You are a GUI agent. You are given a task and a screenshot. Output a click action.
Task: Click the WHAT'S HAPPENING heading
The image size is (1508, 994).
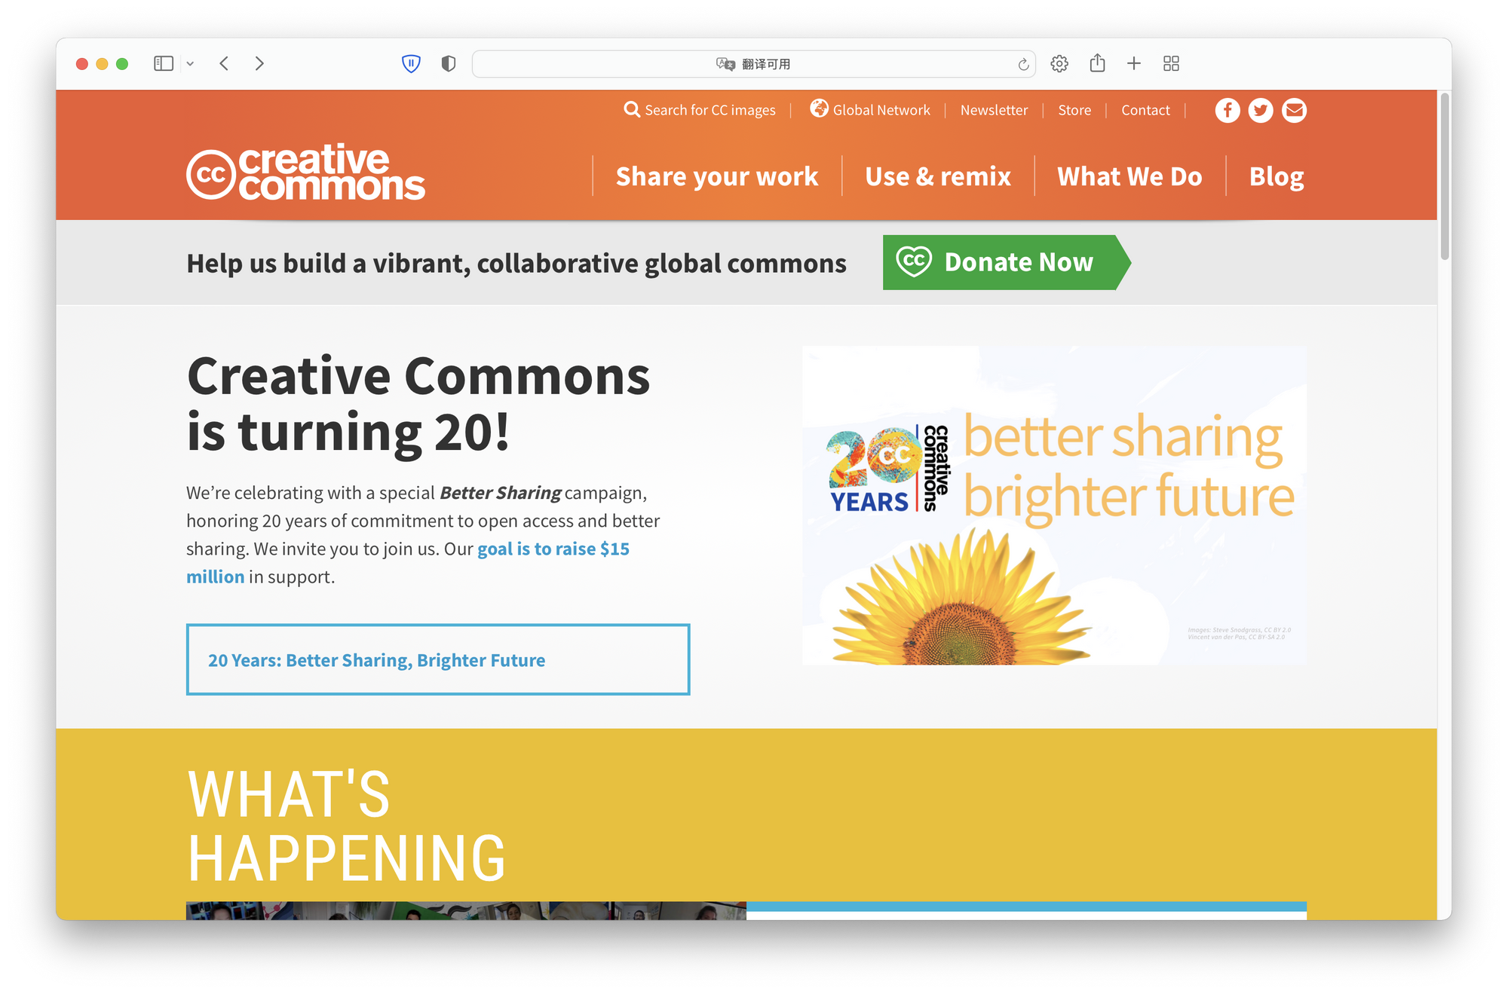[347, 826]
